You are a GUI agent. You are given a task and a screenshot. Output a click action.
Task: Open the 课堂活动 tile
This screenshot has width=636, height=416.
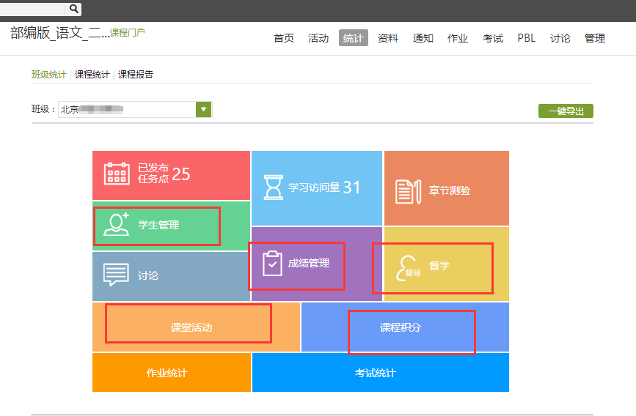[x=191, y=327]
